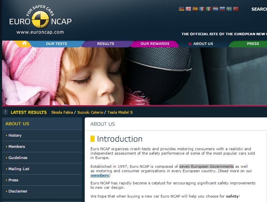The width and height of the screenshot is (267, 202).
Task: Open the Press tab in navigation
Action: 253,44
